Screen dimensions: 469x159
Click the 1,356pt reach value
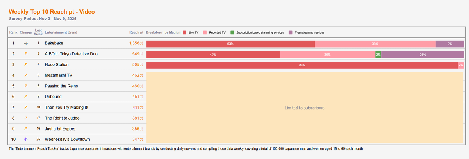point(136,44)
